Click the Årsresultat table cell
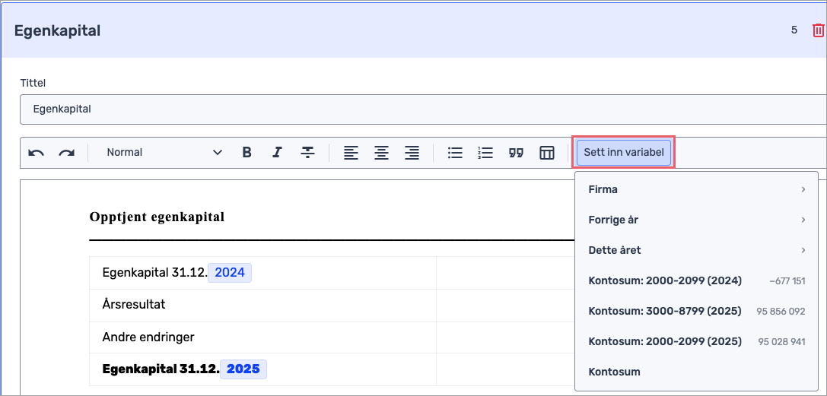The height and width of the screenshot is (396, 827). [x=262, y=305]
